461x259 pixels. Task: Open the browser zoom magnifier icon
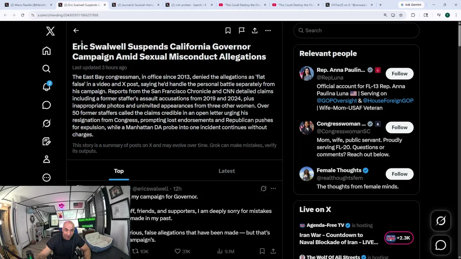pyautogui.click(x=385, y=15)
